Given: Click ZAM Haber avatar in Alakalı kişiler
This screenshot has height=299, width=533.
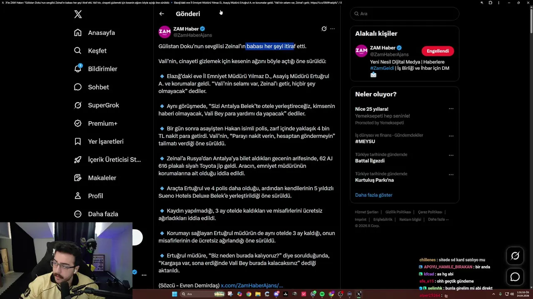Looking at the screenshot, I should pos(361,51).
